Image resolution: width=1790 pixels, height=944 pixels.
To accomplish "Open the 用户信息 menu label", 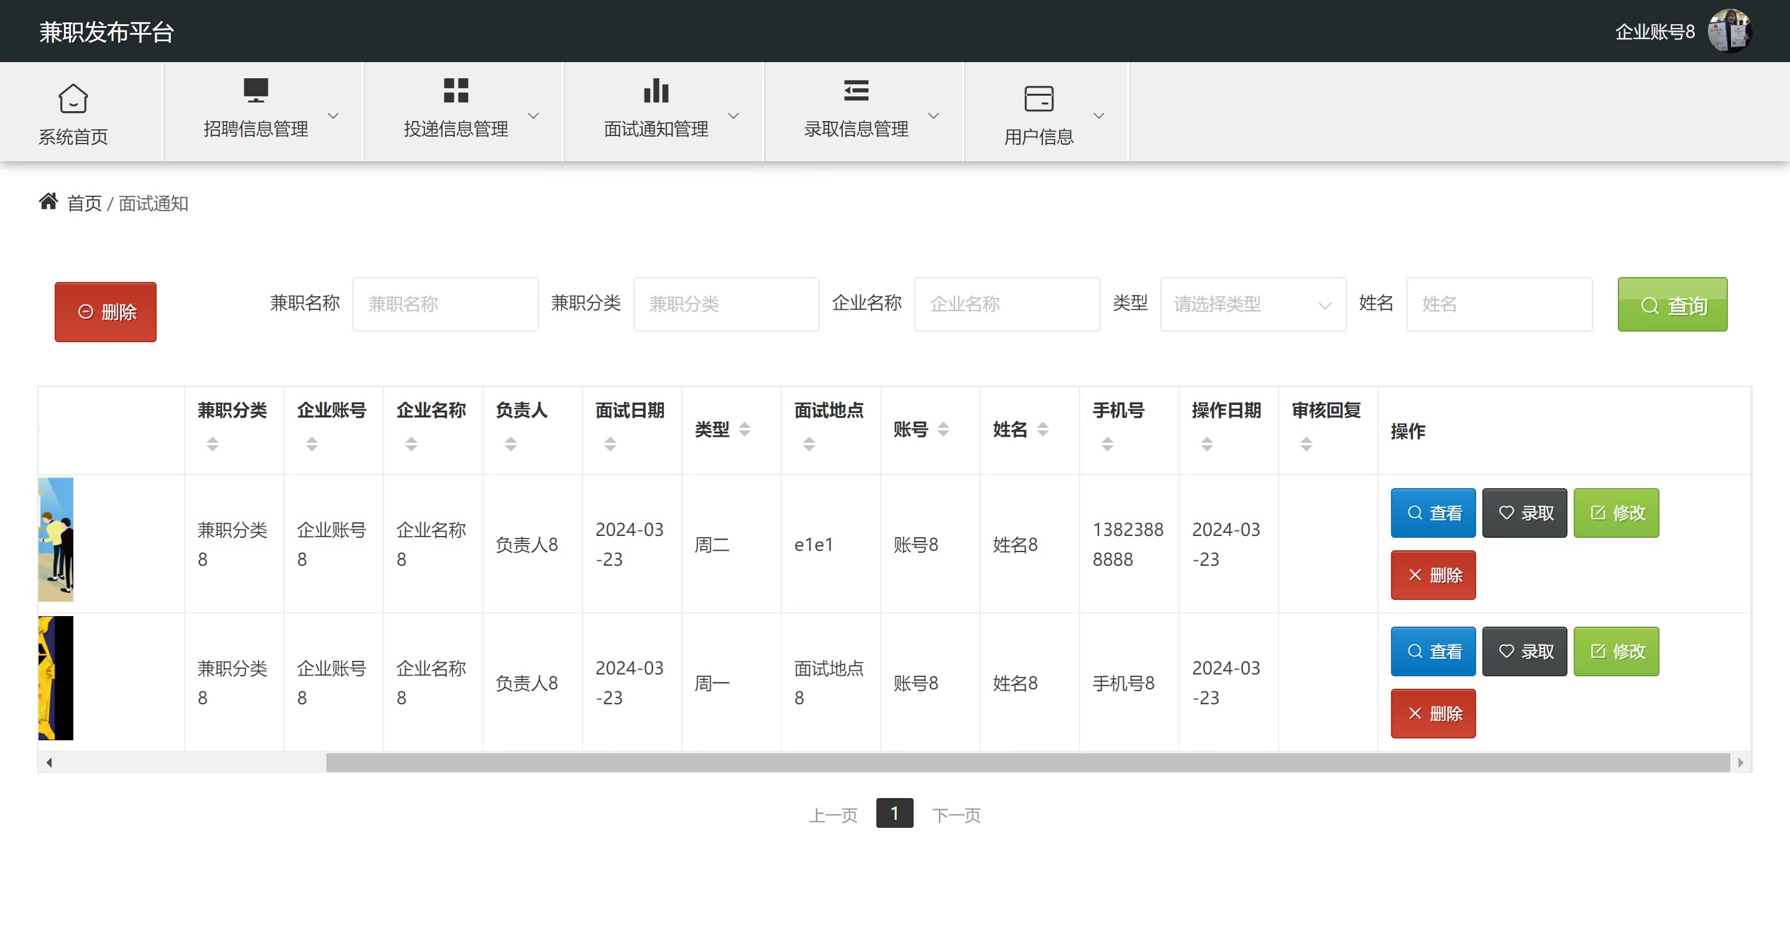I will 1039,137.
